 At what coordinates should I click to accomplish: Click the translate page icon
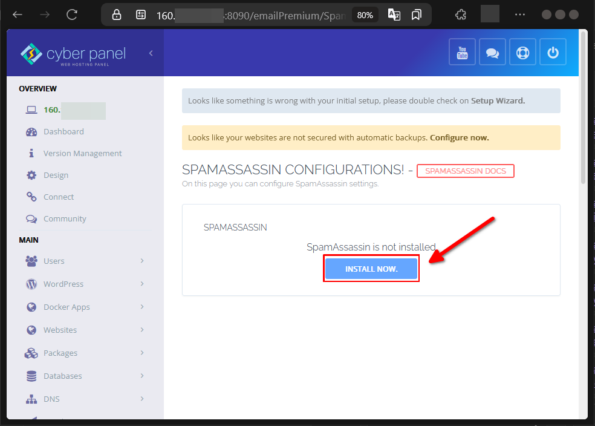click(394, 15)
